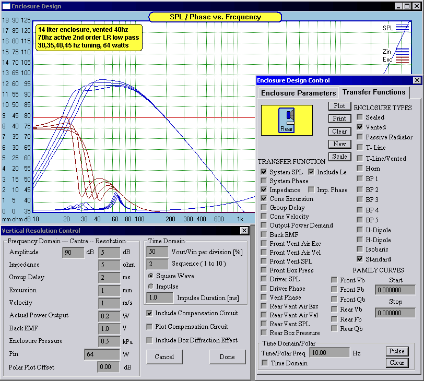Check the Passive Radiator enclosure type
This screenshot has height=381, width=424.
[x=360, y=137]
